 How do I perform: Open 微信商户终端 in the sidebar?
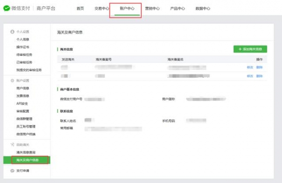[26, 134]
